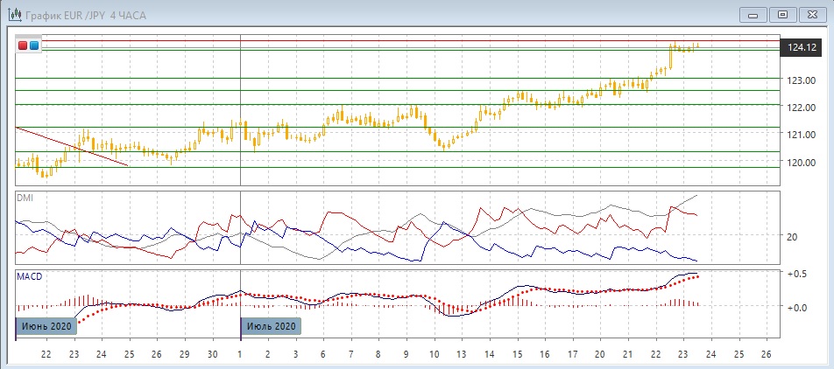Click the MACD indicator label
Image resolution: width=834 pixels, height=369 pixels.
30,276
